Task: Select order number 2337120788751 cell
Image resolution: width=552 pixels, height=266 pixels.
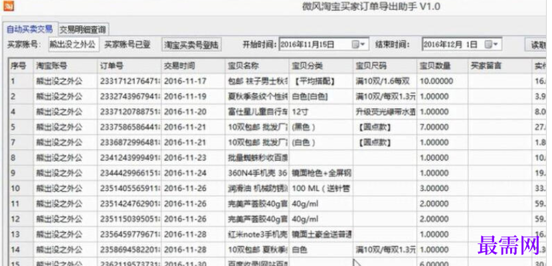Action: pos(129,112)
